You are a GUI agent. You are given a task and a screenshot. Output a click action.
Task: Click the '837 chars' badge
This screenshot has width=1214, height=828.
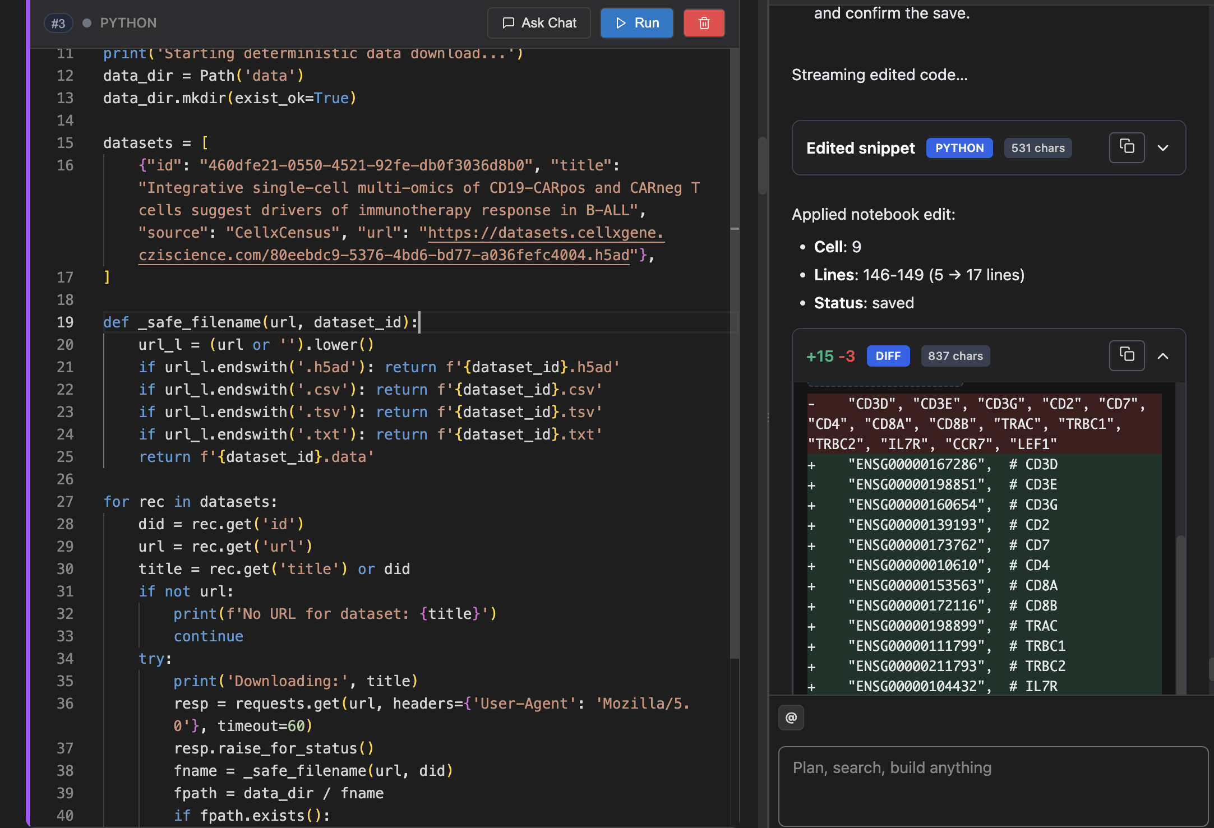[x=955, y=356]
